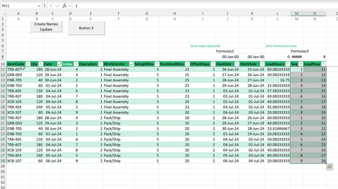Select row 28 header
This screenshot has width=338, height=189.
[3, 161]
